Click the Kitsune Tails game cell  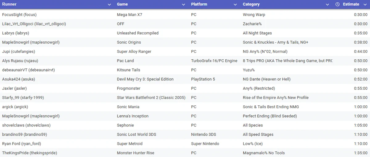pos(129,70)
